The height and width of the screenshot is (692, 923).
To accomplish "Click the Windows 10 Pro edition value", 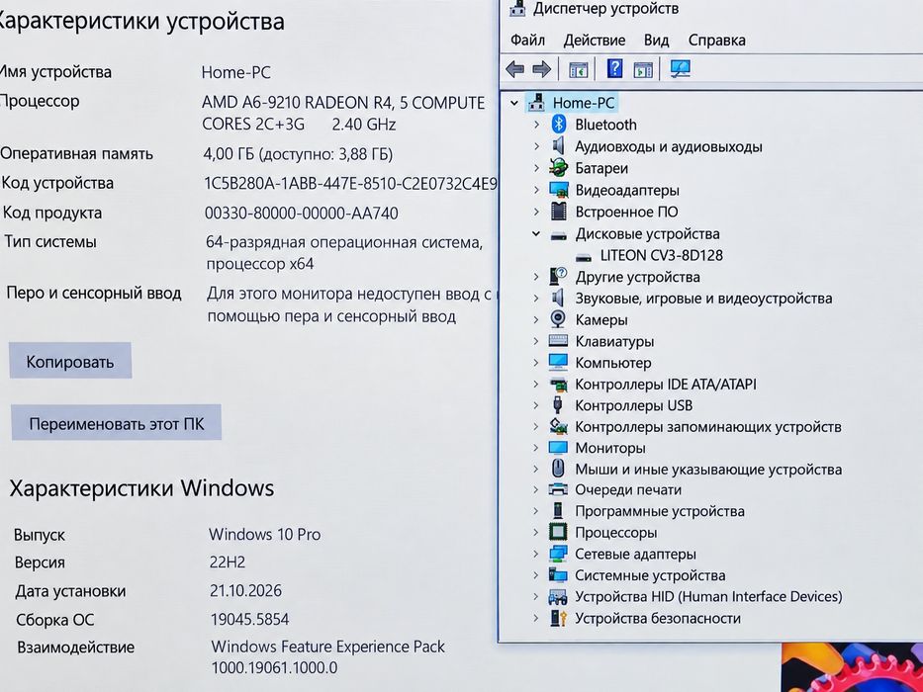I will coord(265,534).
